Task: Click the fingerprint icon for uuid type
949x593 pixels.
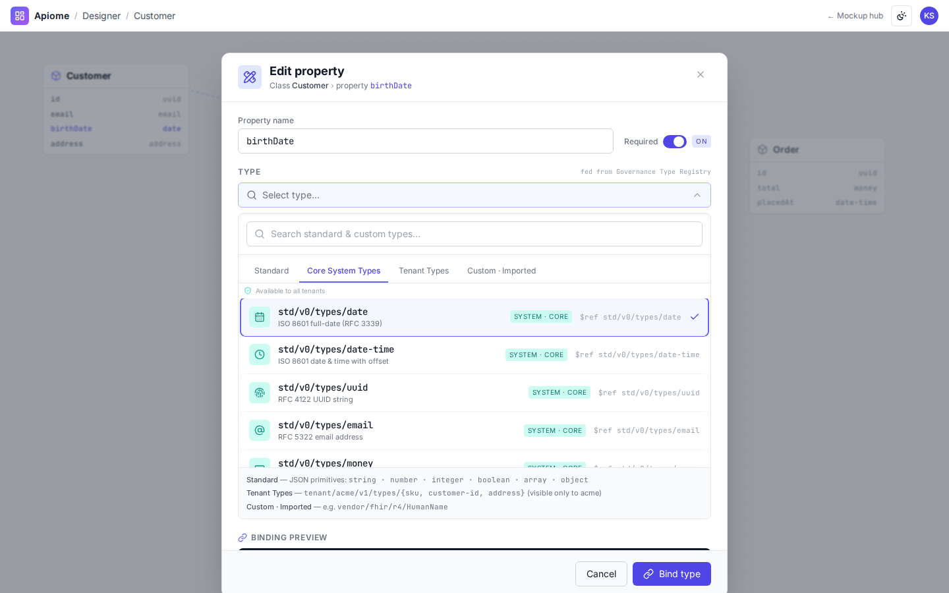Action: 260,393
